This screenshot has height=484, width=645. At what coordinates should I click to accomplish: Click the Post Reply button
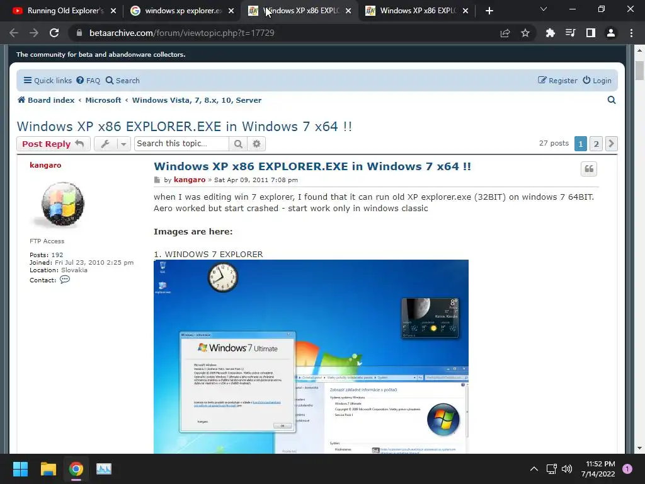pyautogui.click(x=54, y=144)
